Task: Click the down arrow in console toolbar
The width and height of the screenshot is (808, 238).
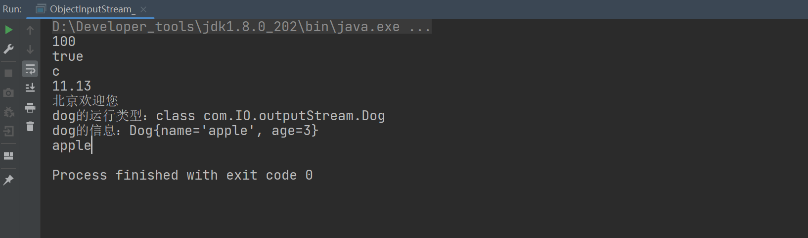Action: 30,49
